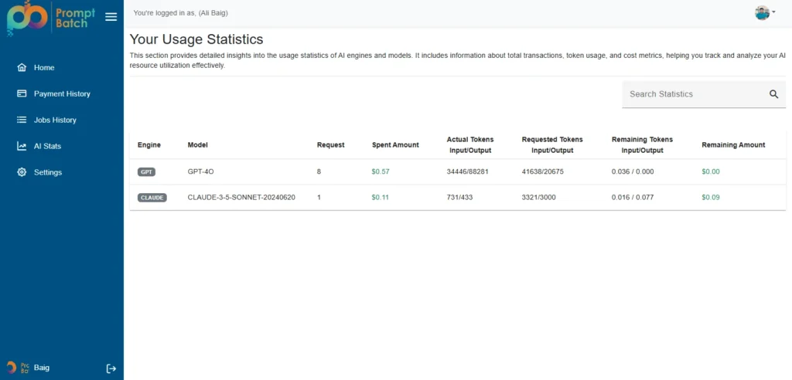This screenshot has height=380, width=792.
Task: Go to Home in sidebar
Action: [44, 68]
